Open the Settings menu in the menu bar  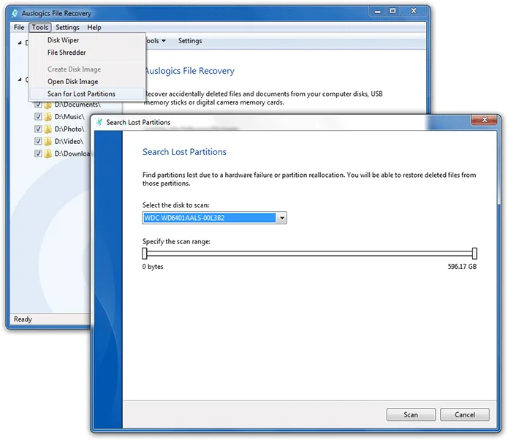(x=67, y=28)
